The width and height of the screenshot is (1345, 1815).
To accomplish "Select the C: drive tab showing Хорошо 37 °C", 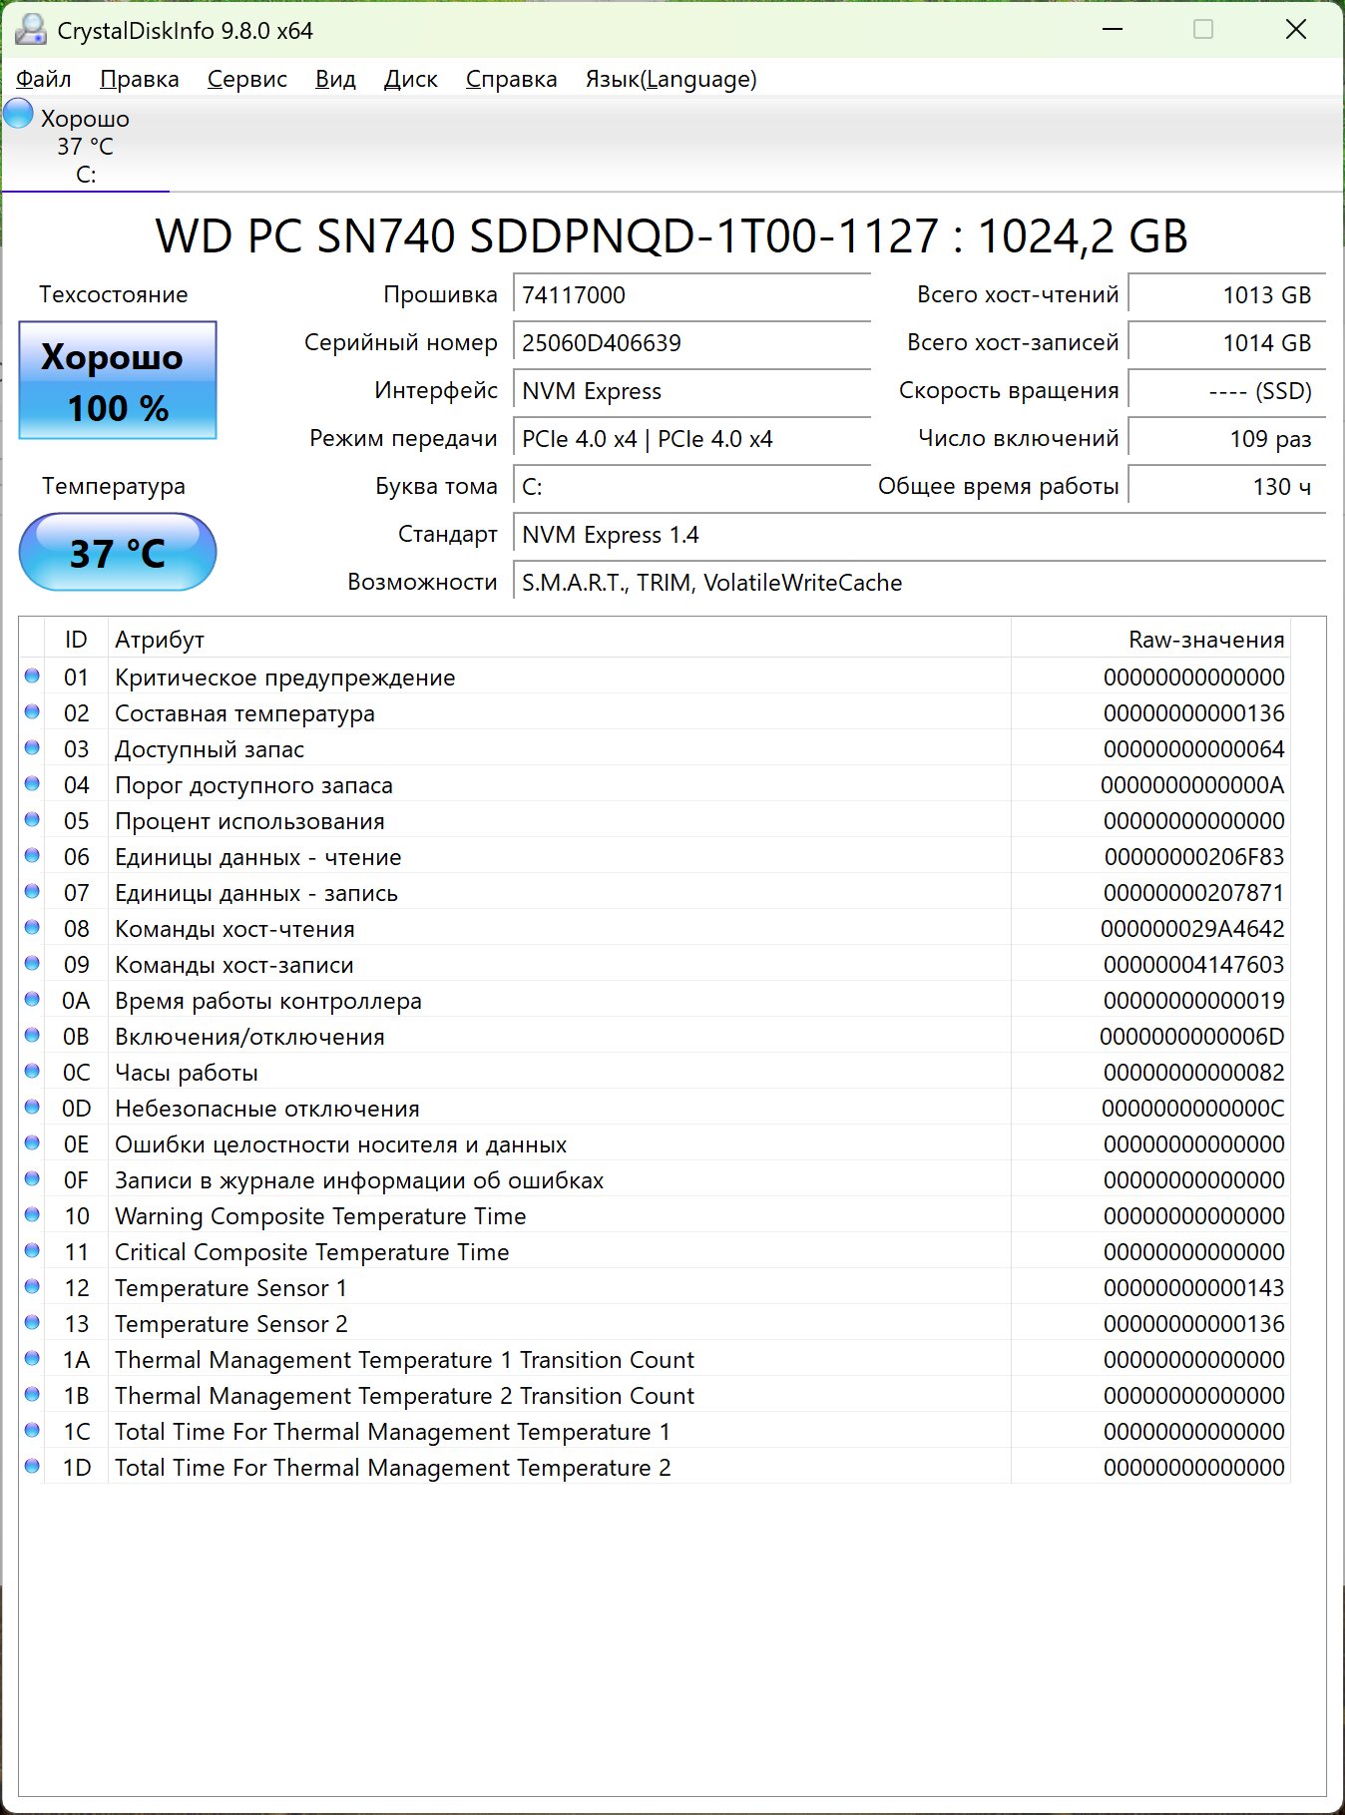I will (86, 146).
